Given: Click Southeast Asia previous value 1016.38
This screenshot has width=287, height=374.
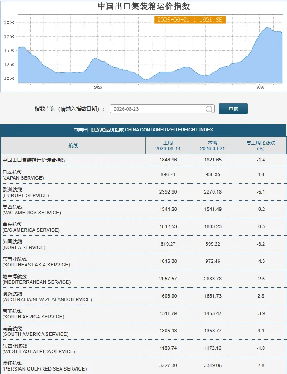Looking at the screenshot, I should point(168,262).
